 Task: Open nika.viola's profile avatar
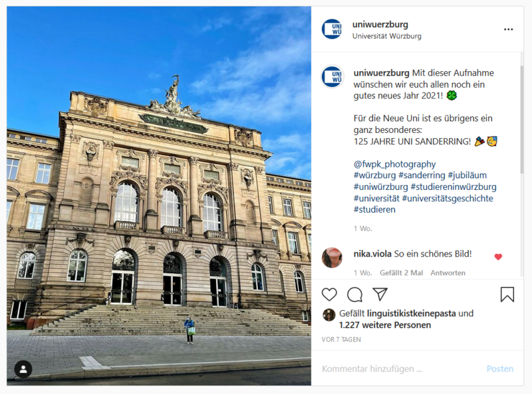click(332, 258)
